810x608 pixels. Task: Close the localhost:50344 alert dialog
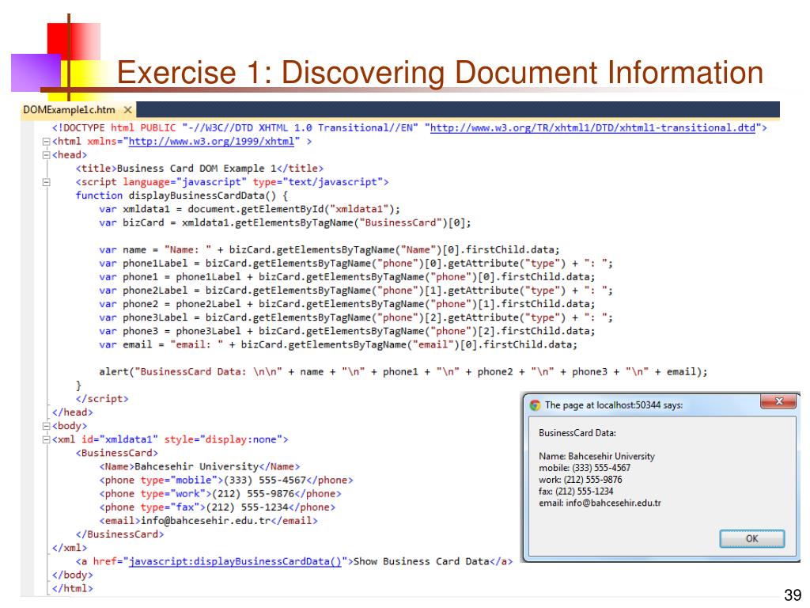tap(778, 401)
